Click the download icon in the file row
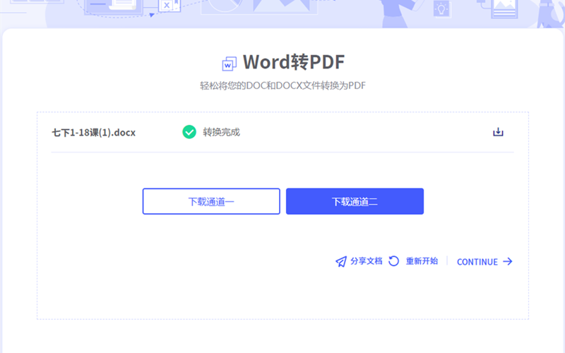565x353 pixels. (x=498, y=132)
